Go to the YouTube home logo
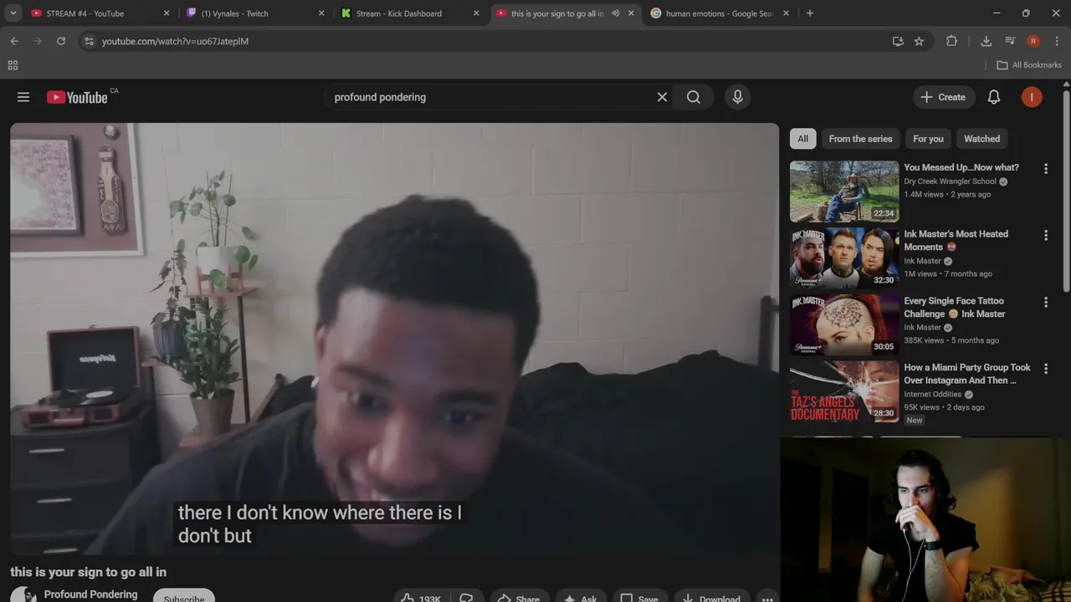 pyautogui.click(x=78, y=97)
